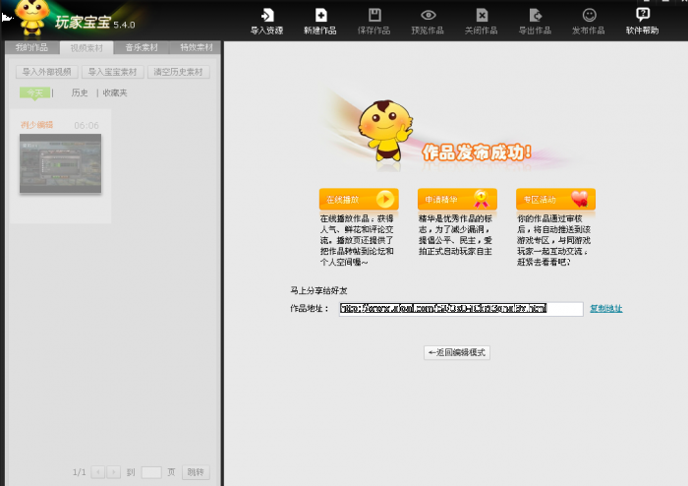The width and height of the screenshot is (688, 486).
Task: Click 清空历史素材 button
Action: coord(179,72)
